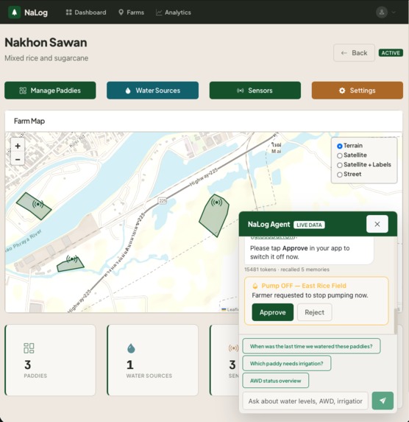Focus the chat message input field
409x422 pixels.
click(305, 401)
